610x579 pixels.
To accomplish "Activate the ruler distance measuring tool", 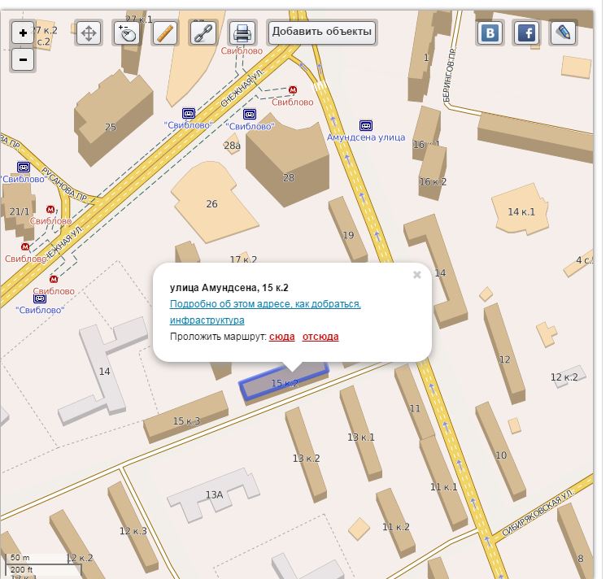I will point(165,33).
